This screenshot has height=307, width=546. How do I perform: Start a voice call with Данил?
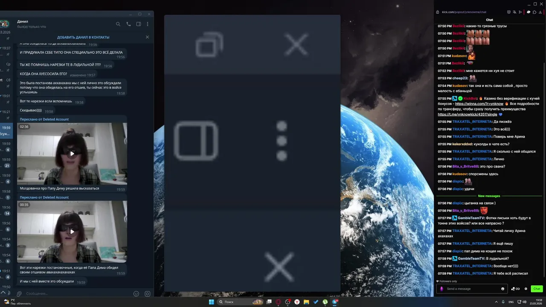128,24
